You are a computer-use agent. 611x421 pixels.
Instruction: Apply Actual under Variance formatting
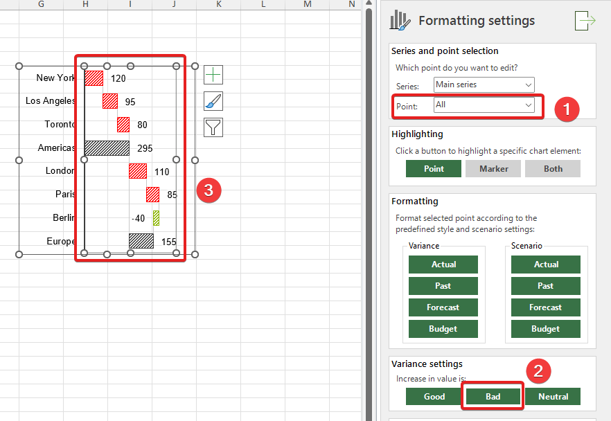[443, 265]
